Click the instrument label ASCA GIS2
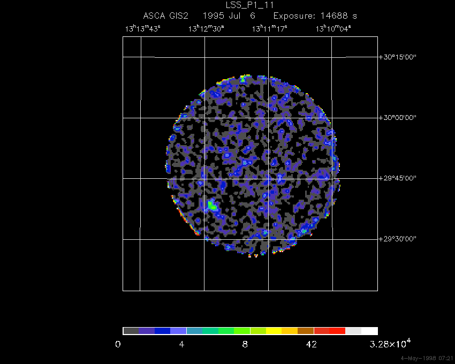 (166, 16)
